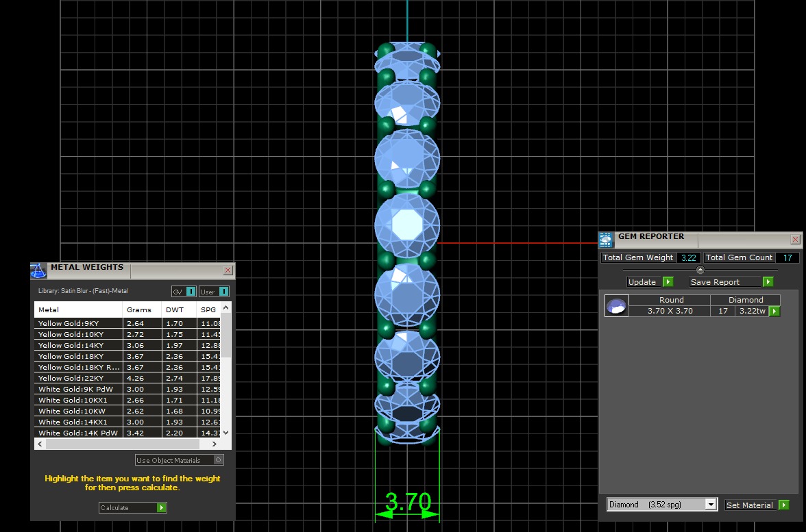Click the SPG column header
This screenshot has width=806, height=532.
(x=208, y=309)
